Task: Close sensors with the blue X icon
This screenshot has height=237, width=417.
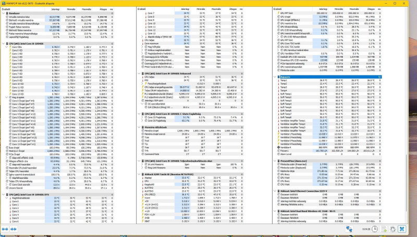Action: pyautogui.click(x=402, y=229)
